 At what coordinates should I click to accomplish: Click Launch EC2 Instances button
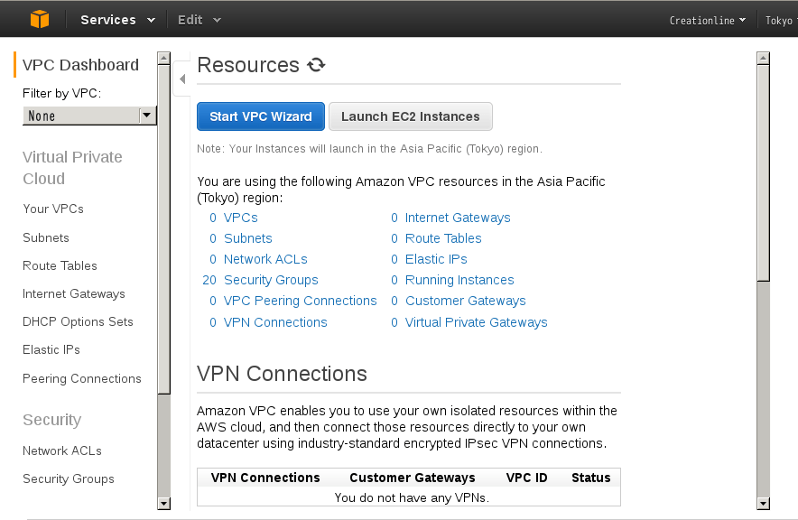pyautogui.click(x=410, y=116)
